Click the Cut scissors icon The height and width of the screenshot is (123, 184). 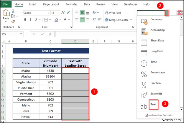point(13,11)
